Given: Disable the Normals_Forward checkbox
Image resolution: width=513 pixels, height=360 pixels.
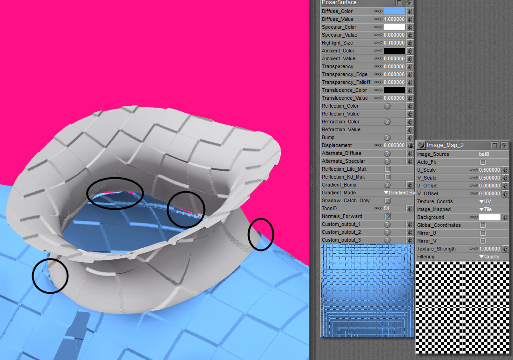Looking at the screenshot, I should tap(387, 217).
